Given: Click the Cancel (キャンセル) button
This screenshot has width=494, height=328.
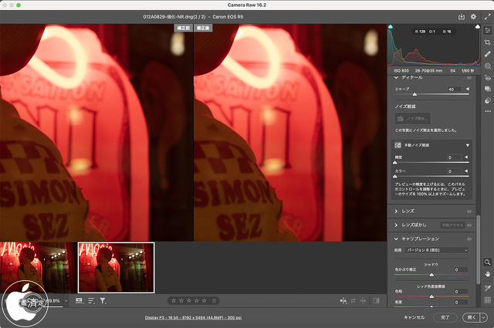Looking at the screenshot, I should [x=414, y=317].
